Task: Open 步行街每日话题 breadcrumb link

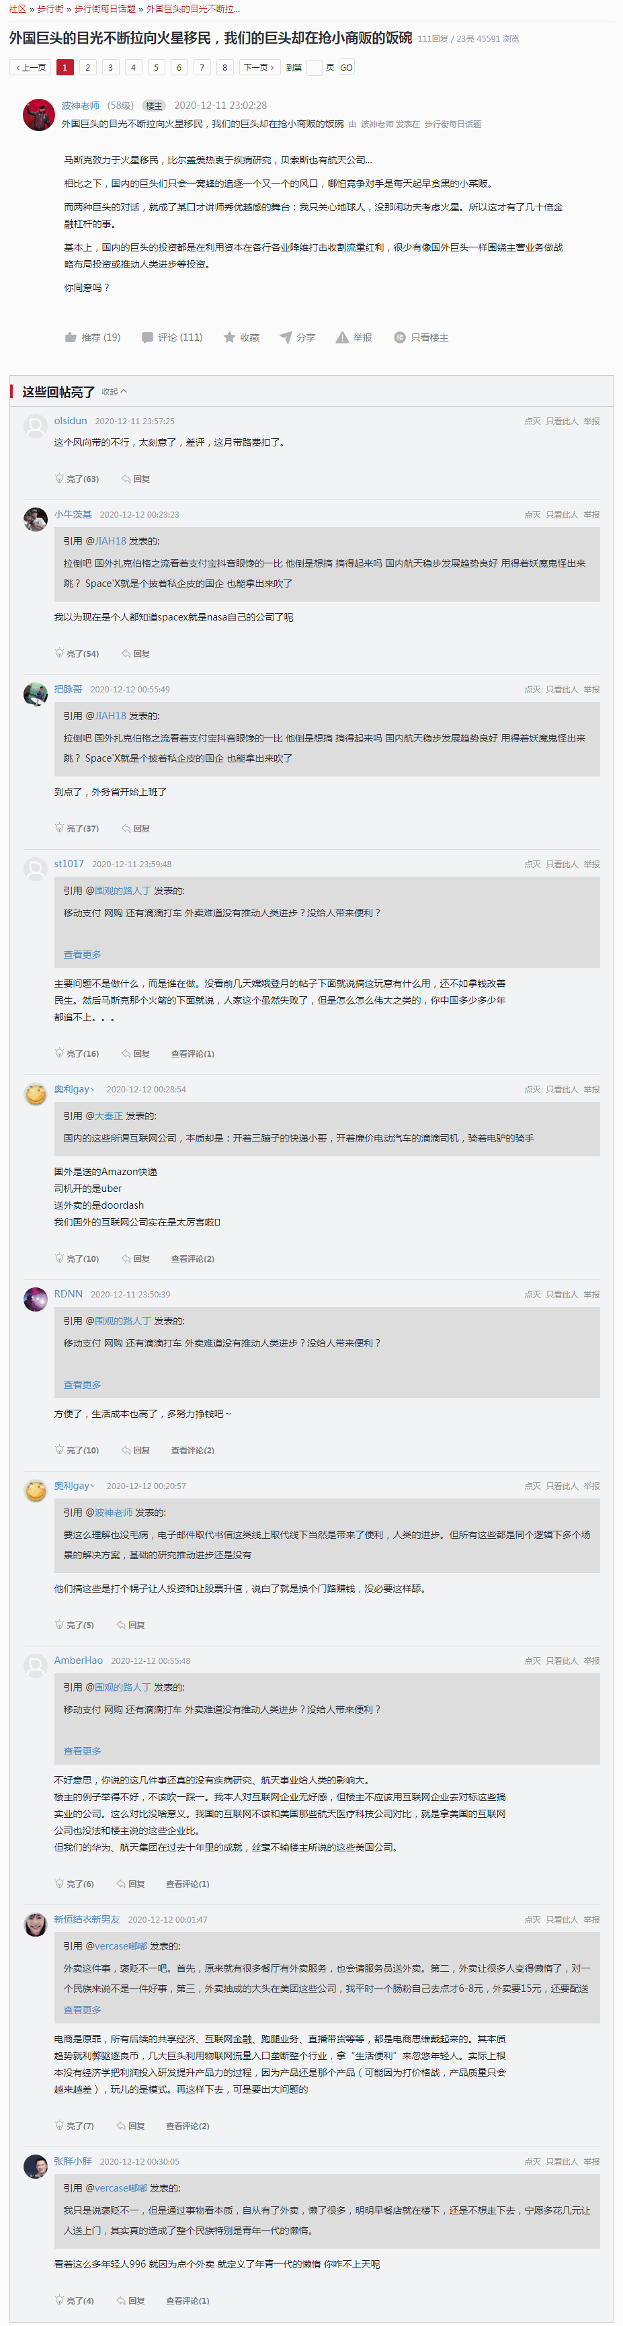Action: pyautogui.click(x=105, y=9)
